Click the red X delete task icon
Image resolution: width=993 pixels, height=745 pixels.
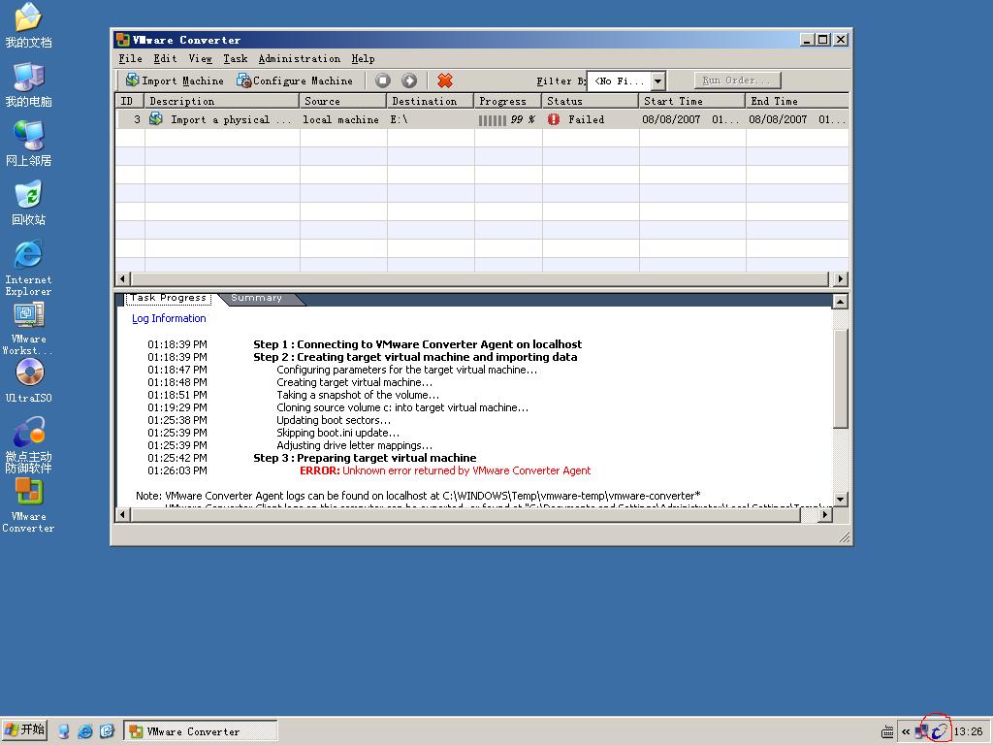click(x=445, y=81)
